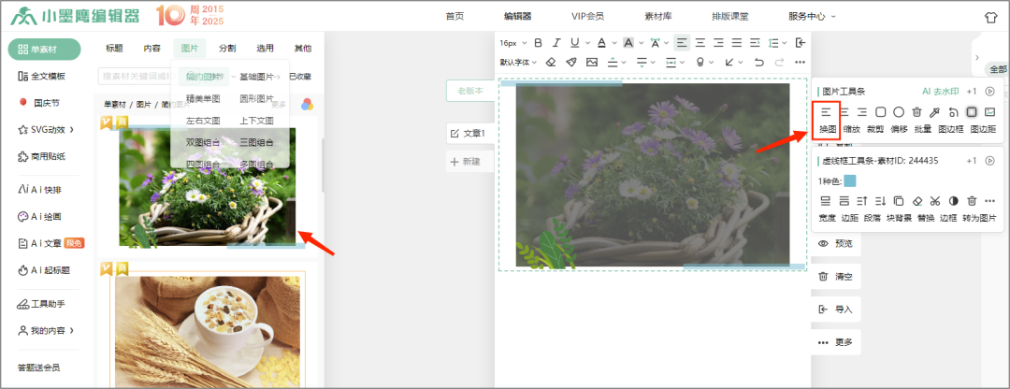Select the coffee and wheat image thumbnail
Screen dimensions: 1010x389
209,327
